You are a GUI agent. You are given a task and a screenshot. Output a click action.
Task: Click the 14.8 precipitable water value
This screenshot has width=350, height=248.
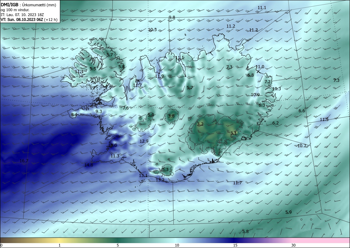pos(89,165)
